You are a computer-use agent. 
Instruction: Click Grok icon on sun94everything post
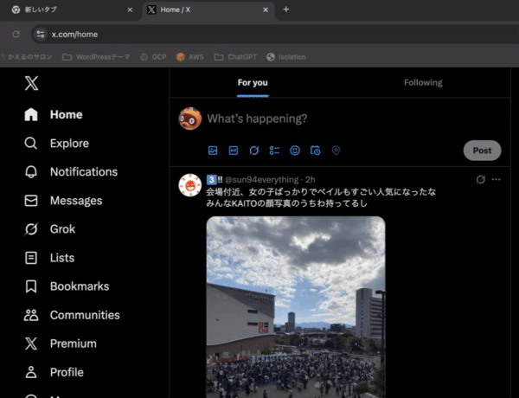point(481,179)
